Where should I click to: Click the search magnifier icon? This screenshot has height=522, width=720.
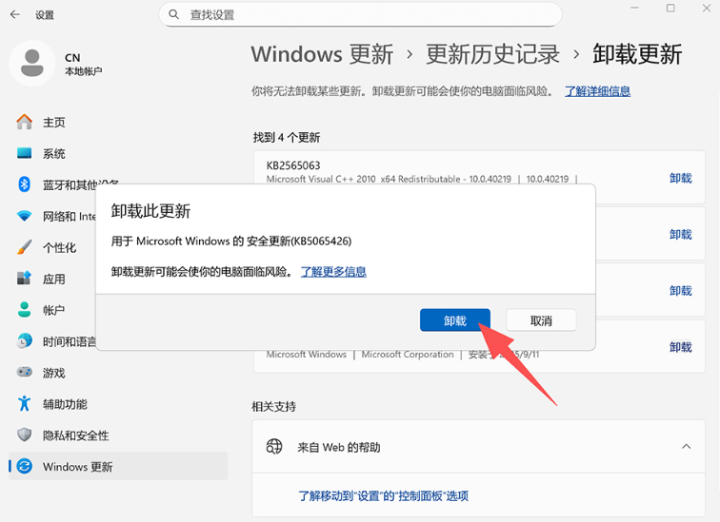click(173, 15)
